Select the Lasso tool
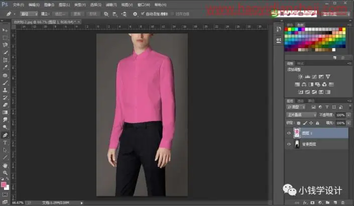Viewport: 354px width, 206px height. (x=5, y=45)
